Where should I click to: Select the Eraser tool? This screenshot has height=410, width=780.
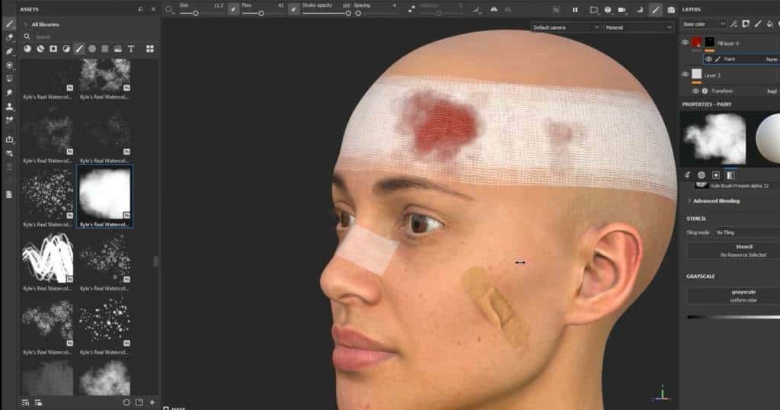tap(9, 37)
